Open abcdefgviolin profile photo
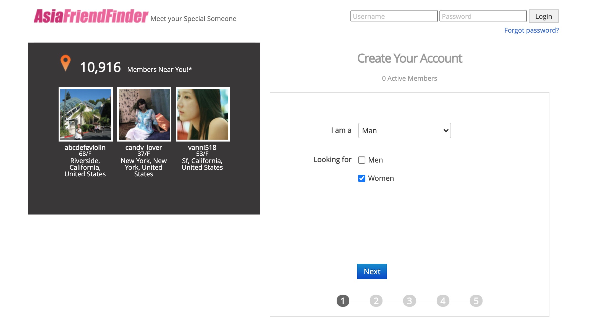592x319 pixels. pyautogui.click(x=86, y=114)
